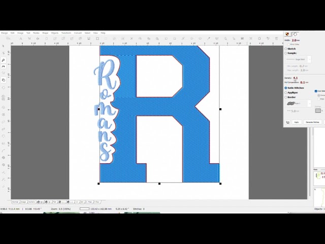Click the blank page new document icon
The image size is (325, 244).
point(46,39)
